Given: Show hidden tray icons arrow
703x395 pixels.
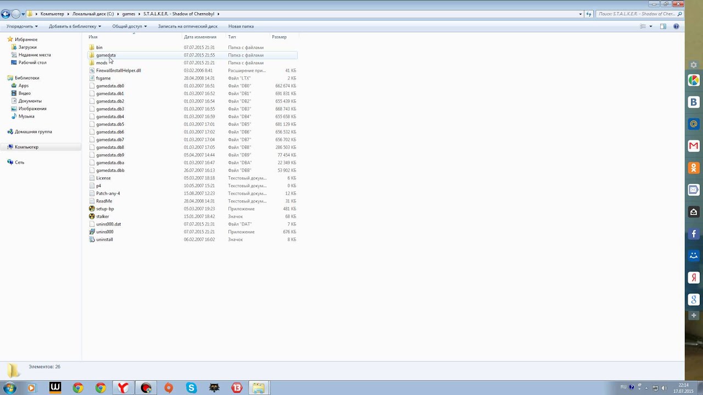Looking at the screenshot, I should [646, 388].
